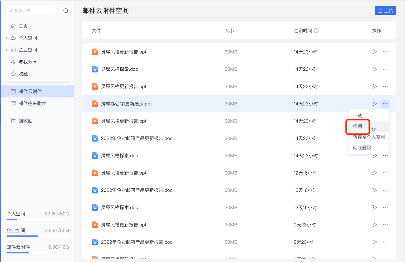Screen dimensions: 405x262
Task: Choose 续期 from the context menu
Action: click(357, 126)
